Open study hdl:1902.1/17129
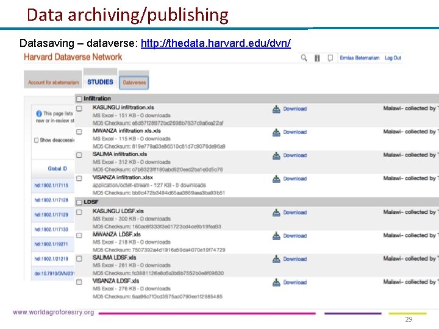 click(x=51, y=215)
